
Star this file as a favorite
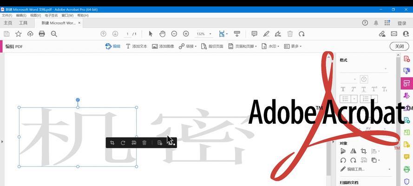pos(18,34)
